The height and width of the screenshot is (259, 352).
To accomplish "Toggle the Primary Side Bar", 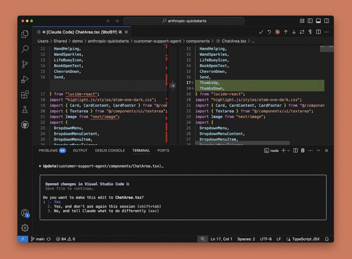I will (310, 21).
